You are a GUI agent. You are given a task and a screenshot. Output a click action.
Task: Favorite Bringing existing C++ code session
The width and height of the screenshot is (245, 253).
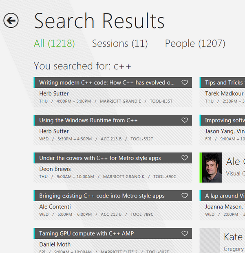tap(185, 196)
